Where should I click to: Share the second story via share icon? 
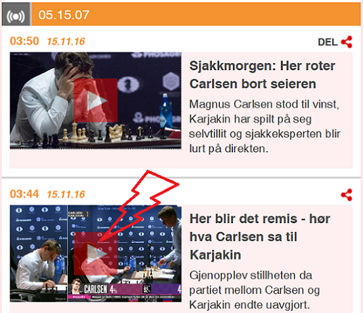[x=347, y=195]
